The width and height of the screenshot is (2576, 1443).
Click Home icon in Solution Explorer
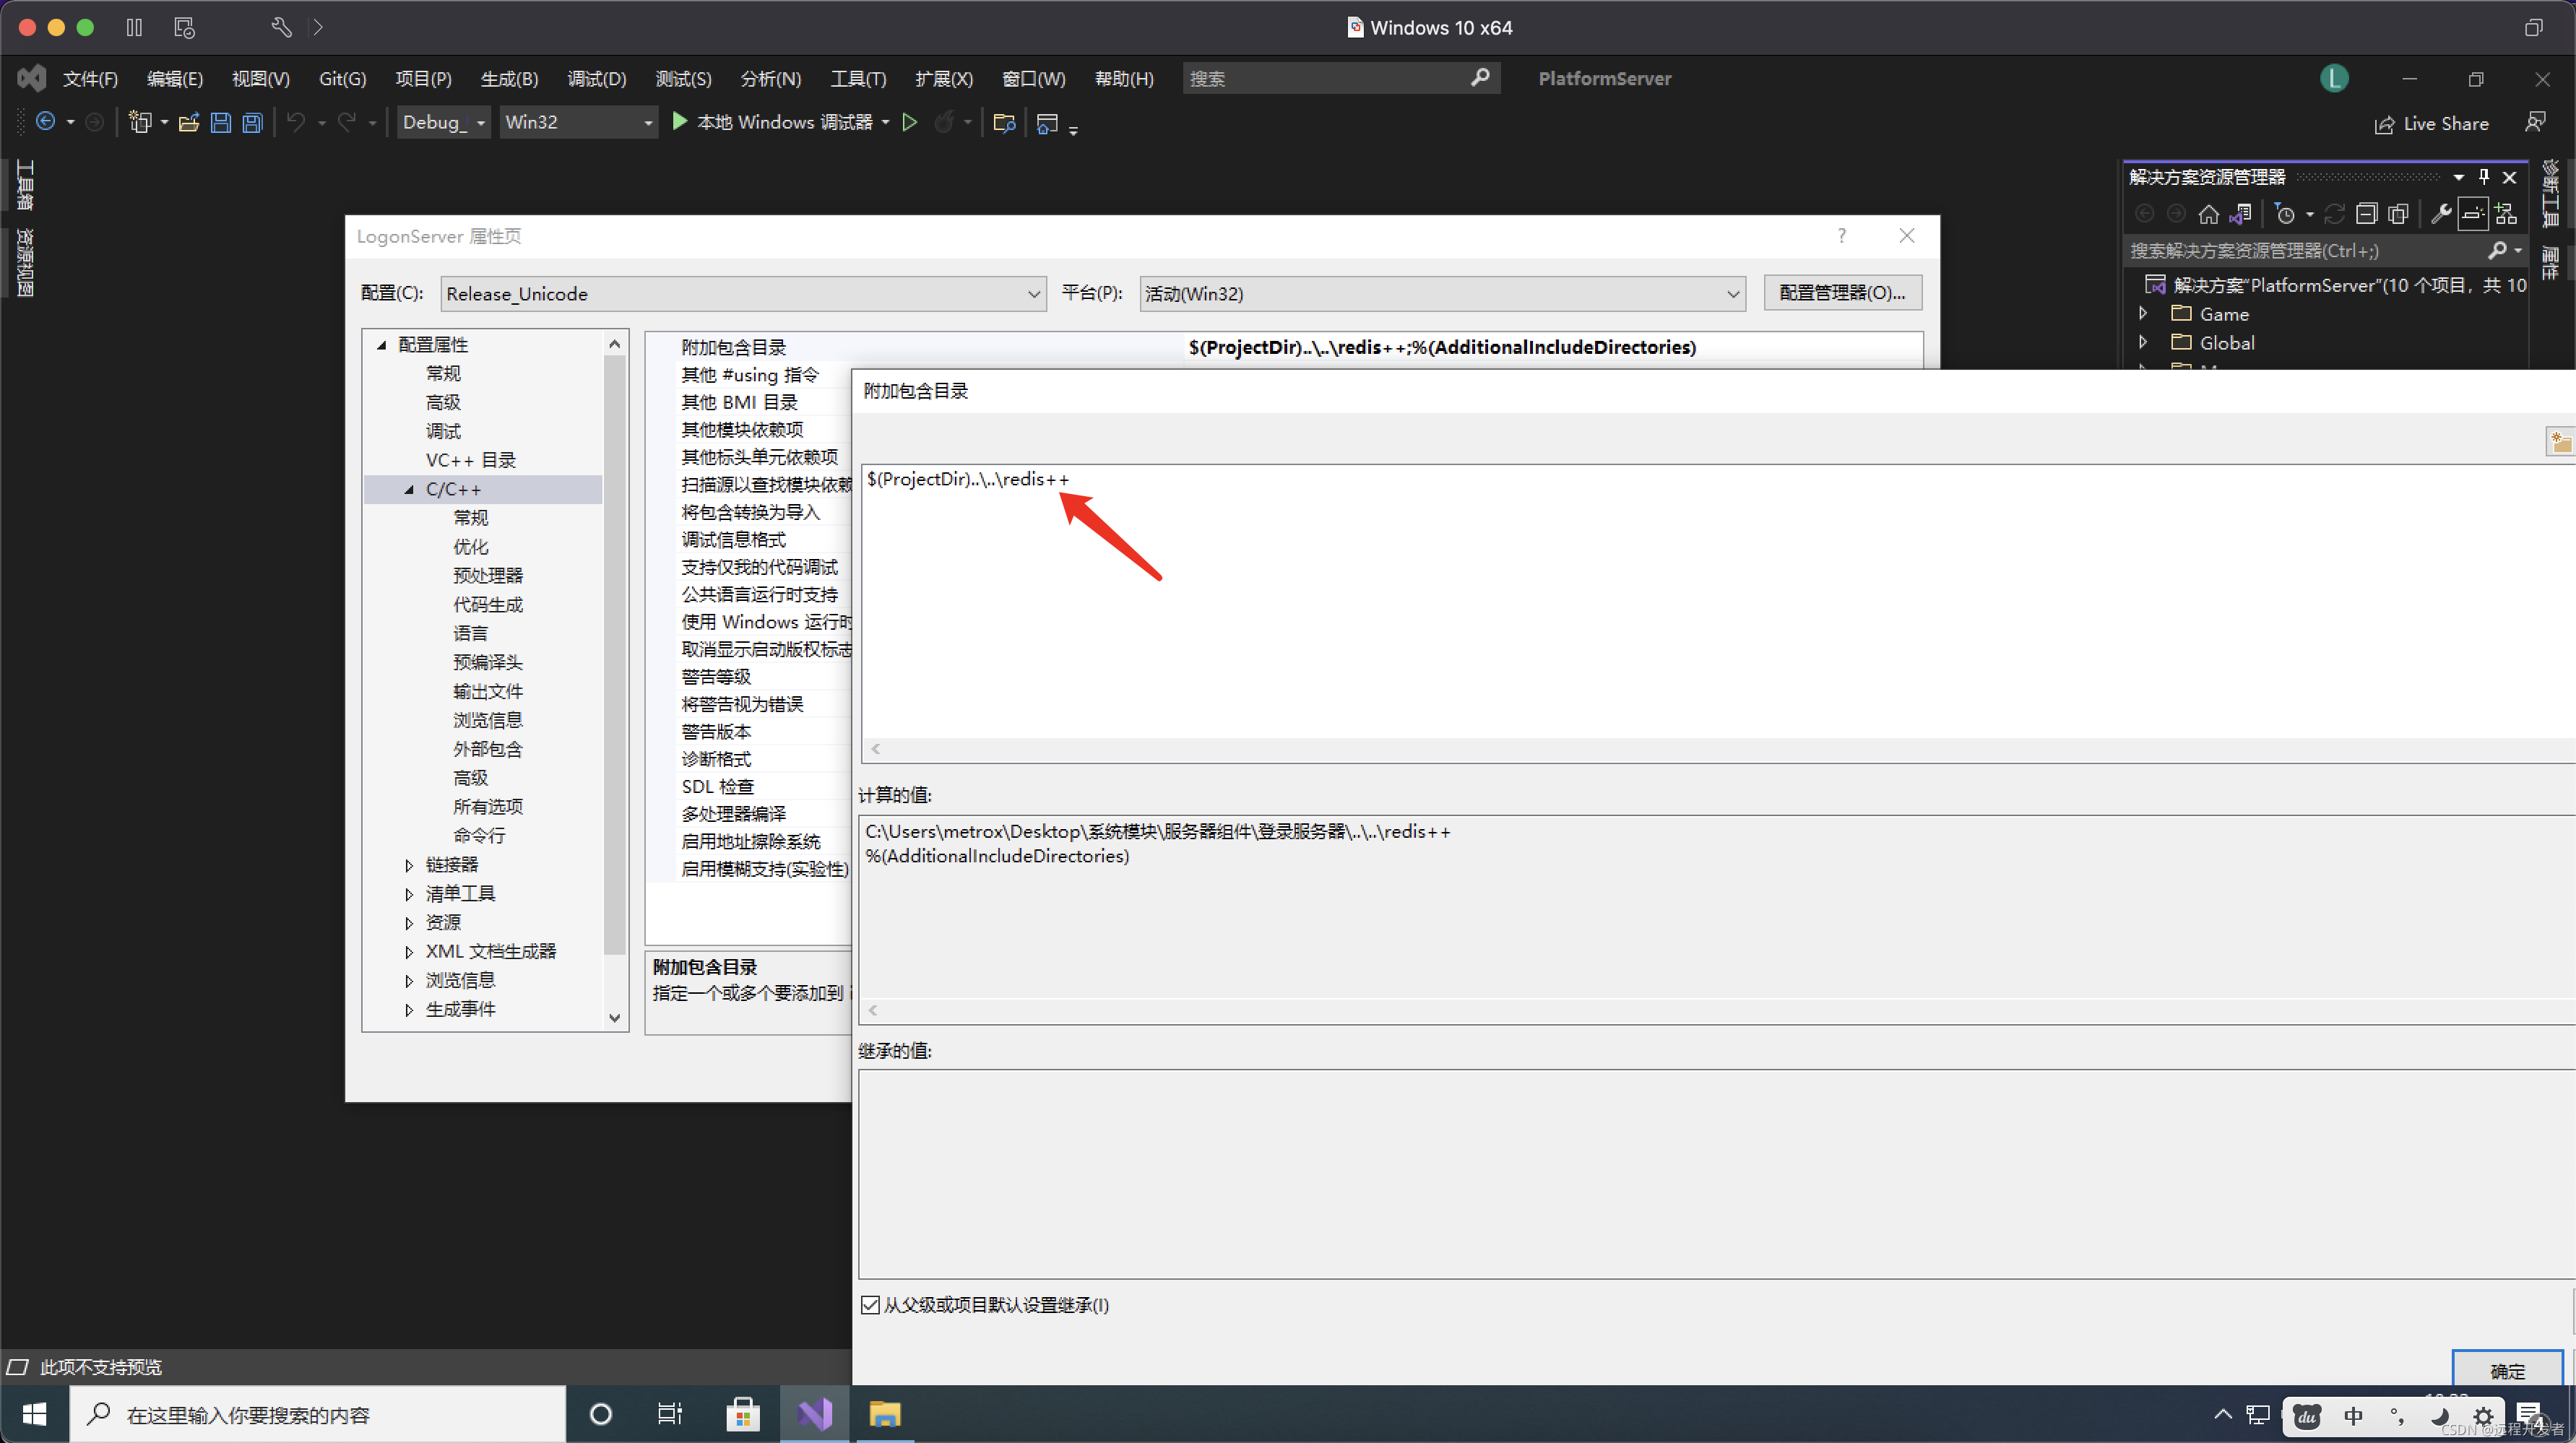coord(2208,214)
